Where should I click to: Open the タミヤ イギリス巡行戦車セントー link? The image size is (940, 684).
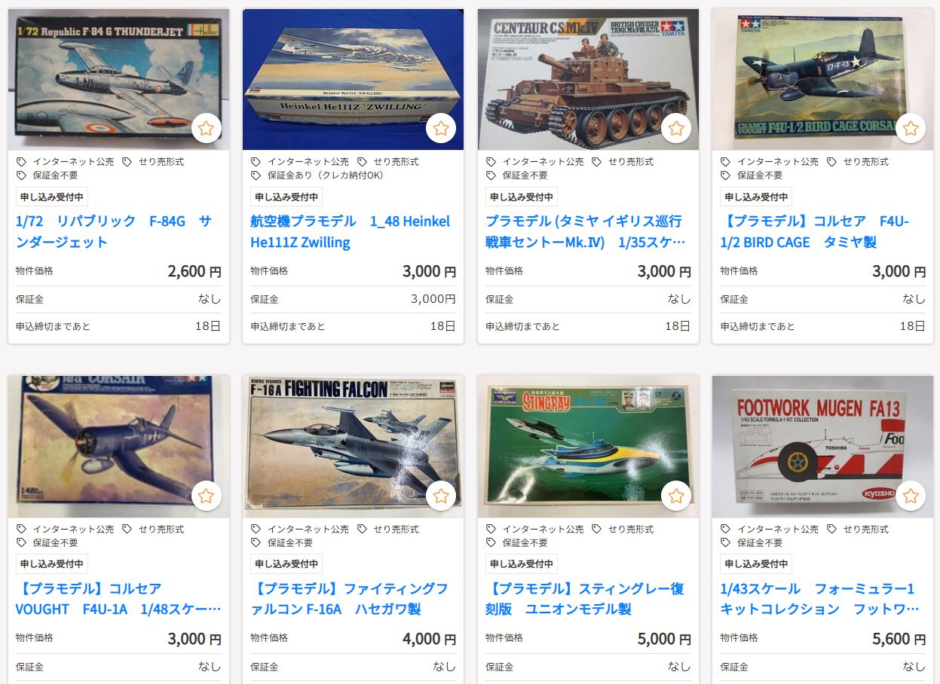coord(586,232)
